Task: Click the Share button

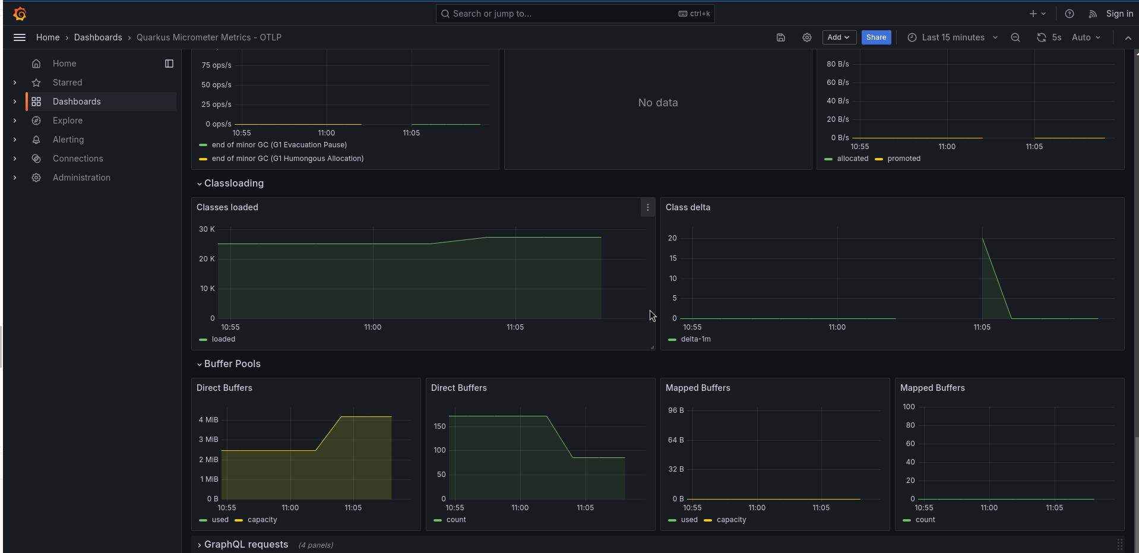Action: [875, 37]
